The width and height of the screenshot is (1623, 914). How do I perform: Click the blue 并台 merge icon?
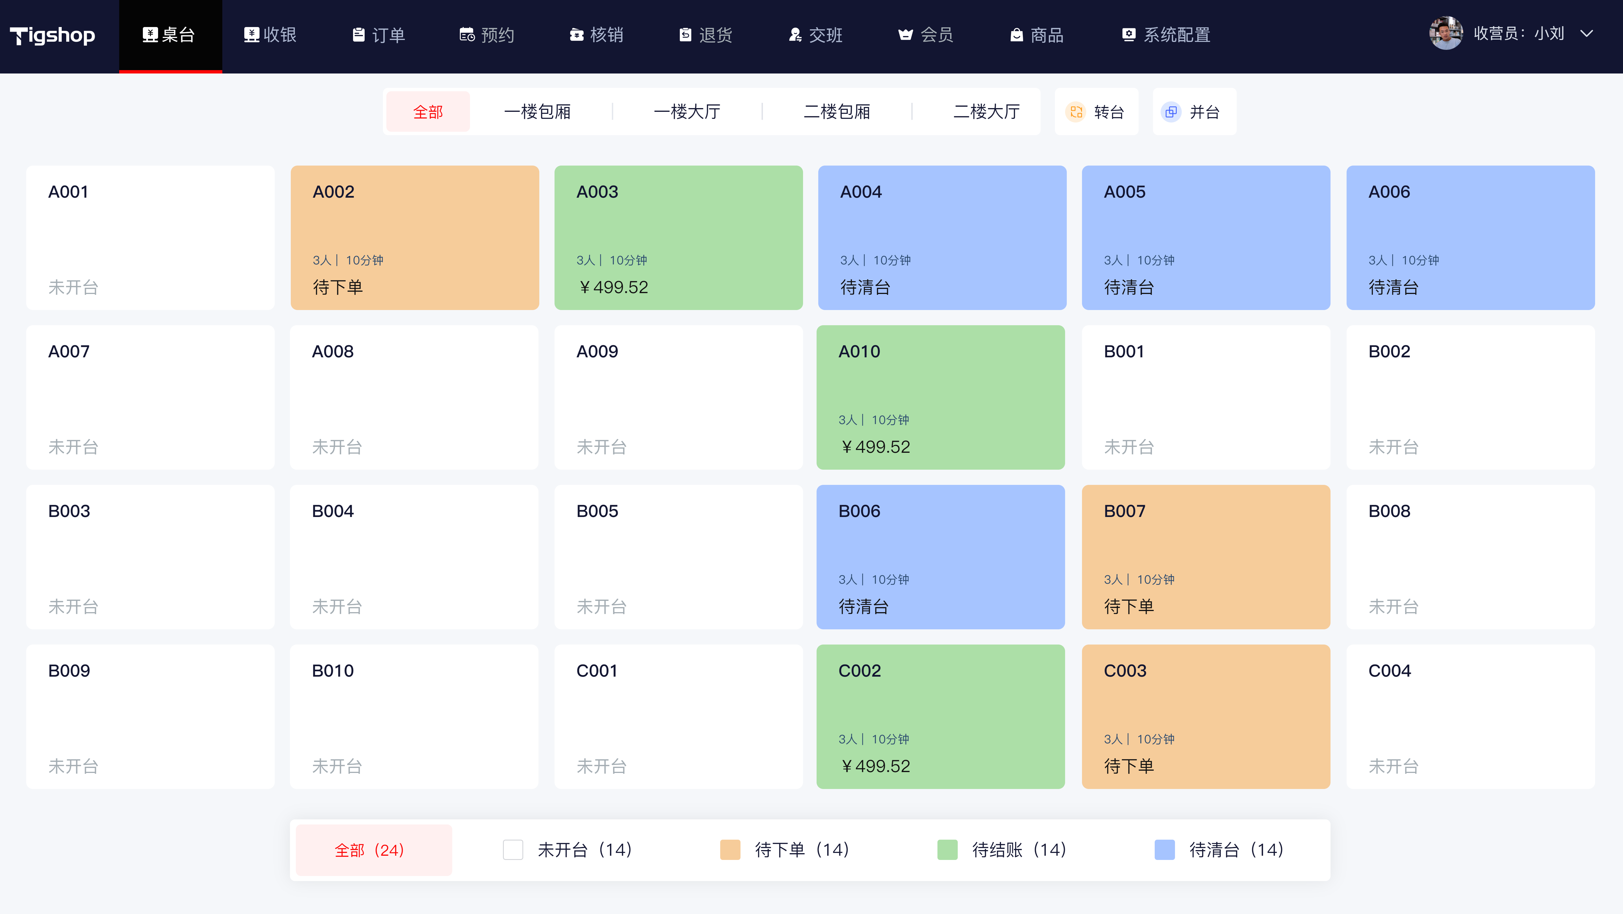1171,112
